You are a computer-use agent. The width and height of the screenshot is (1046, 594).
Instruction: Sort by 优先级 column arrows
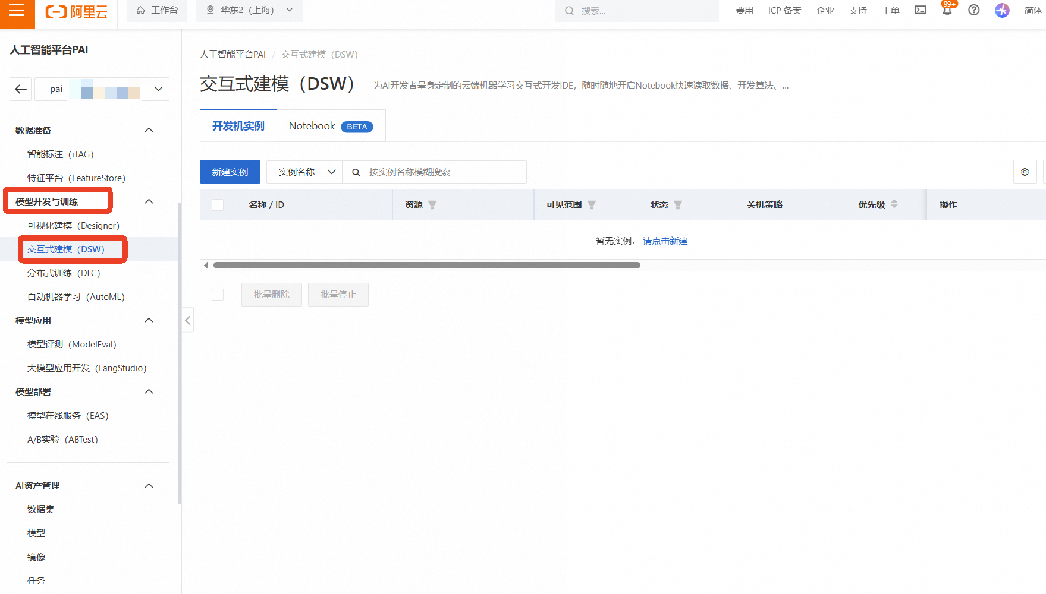(x=894, y=204)
